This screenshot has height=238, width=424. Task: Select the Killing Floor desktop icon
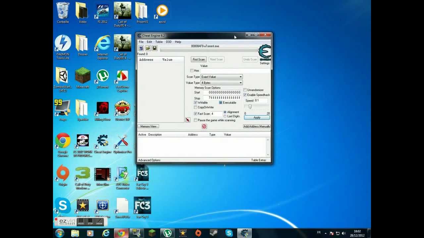coord(103,110)
